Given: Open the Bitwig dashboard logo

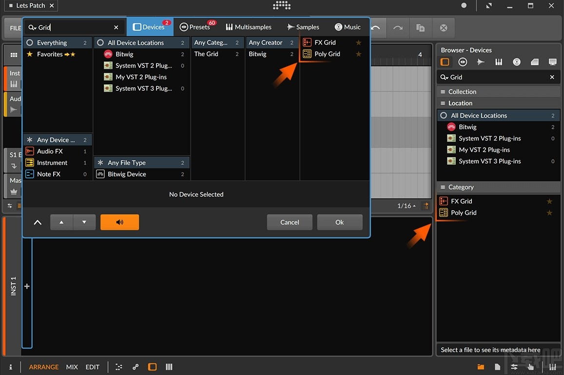Looking at the screenshot, I should click(282, 5).
